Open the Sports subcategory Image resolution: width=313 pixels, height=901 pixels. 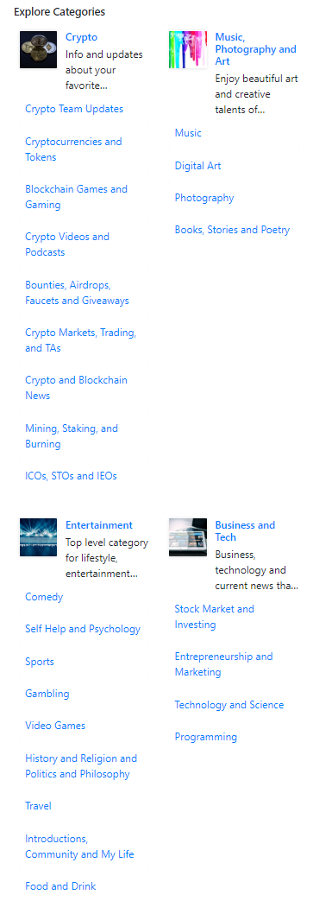click(40, 662)
